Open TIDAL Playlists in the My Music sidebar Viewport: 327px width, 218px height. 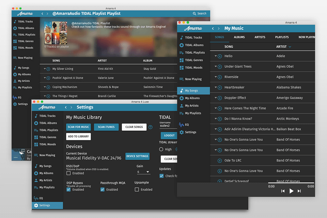pyautogui.click(x=192, y=52)
